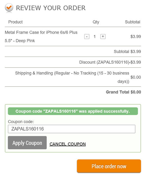150x177 pixels.
Task: Click the shipping cost $0.00 value
Action: (136, 77)
